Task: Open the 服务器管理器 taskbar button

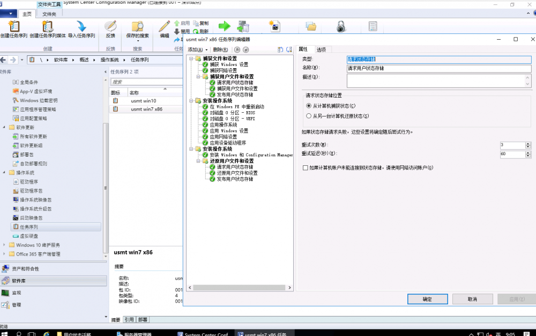Action: 133,334
